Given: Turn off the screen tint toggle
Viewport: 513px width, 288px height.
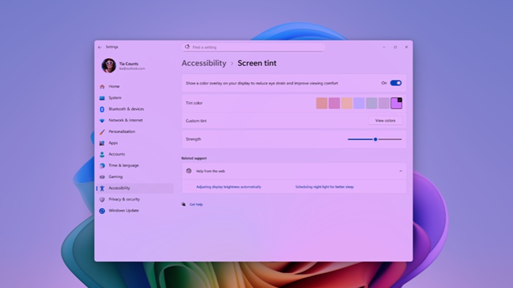Looking at the screenshot, I should [396, 83].
